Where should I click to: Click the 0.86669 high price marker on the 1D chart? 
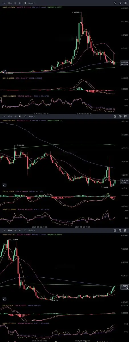point(76,13)
